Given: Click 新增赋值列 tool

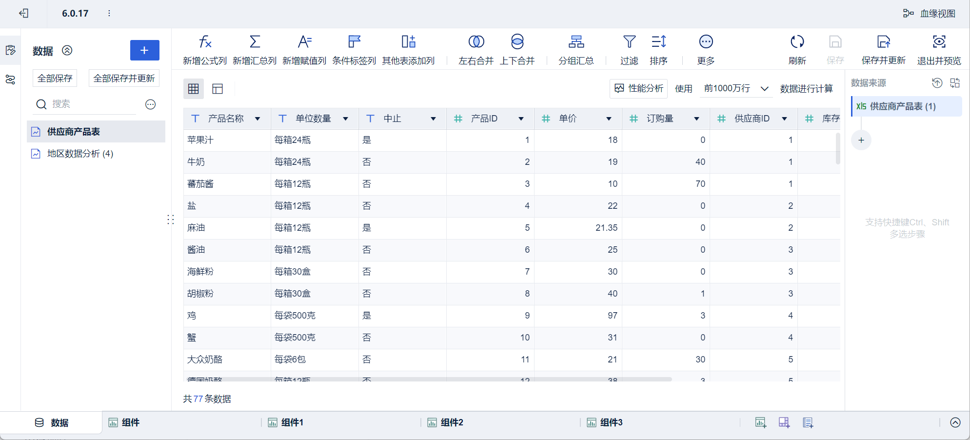Looking at the screenshot, I should pyautogui.click(x=304, y=50).
